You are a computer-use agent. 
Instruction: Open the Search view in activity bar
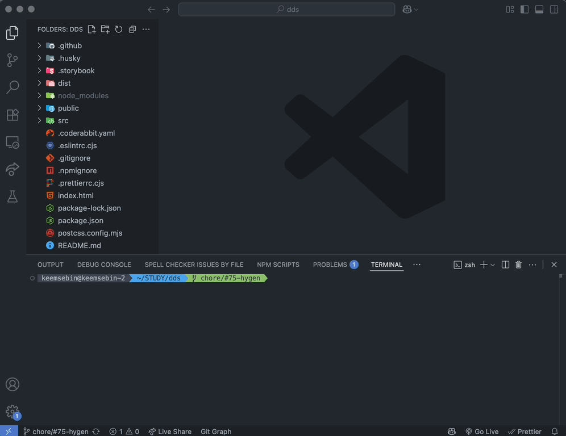pos(13,87)
